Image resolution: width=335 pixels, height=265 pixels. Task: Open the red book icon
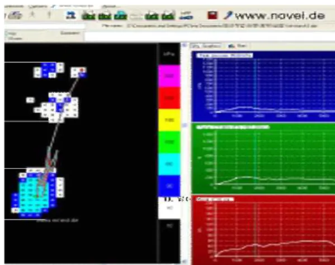point(213,16)
